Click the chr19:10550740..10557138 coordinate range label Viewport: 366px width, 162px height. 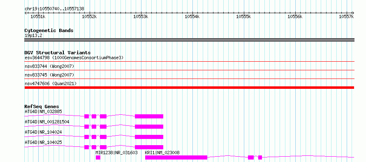54,9
